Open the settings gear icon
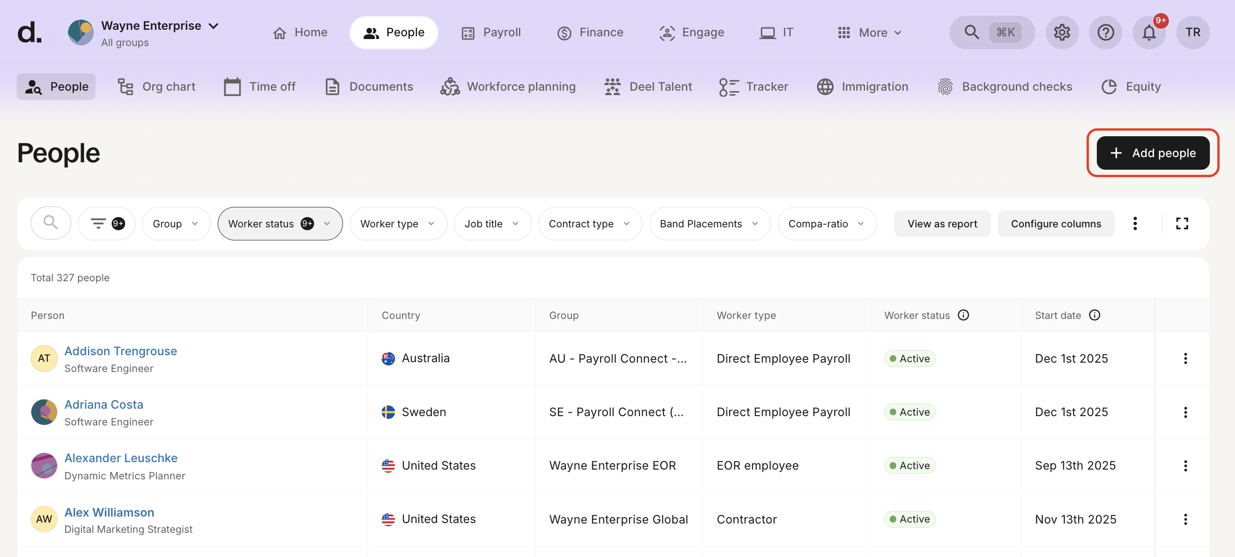Screen dimensions: 1235x557 tap(1061, 33)
